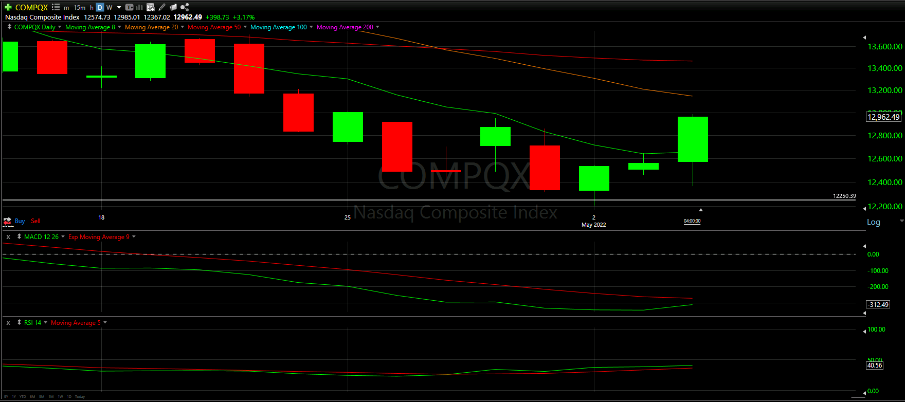The height and width of the screenshot is (402, 905).
Task: Click the RSI scale arrow near 100.00
Action: 864,331
